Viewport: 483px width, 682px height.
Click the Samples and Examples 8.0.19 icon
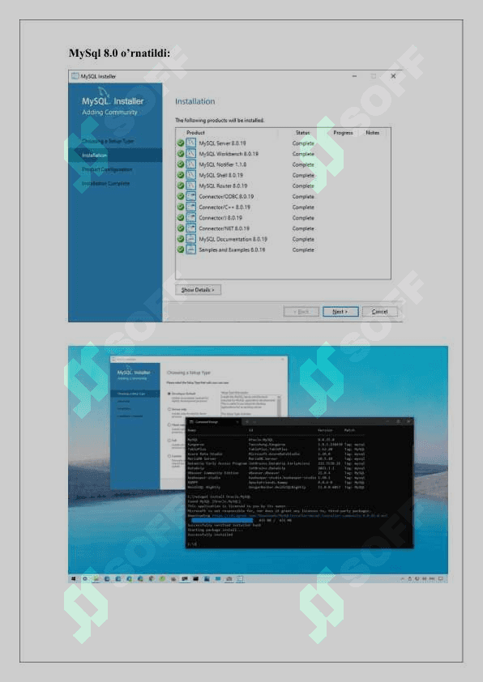[191, 249]
